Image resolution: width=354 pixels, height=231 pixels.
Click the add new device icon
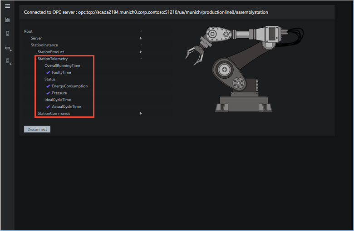point(9,61)
